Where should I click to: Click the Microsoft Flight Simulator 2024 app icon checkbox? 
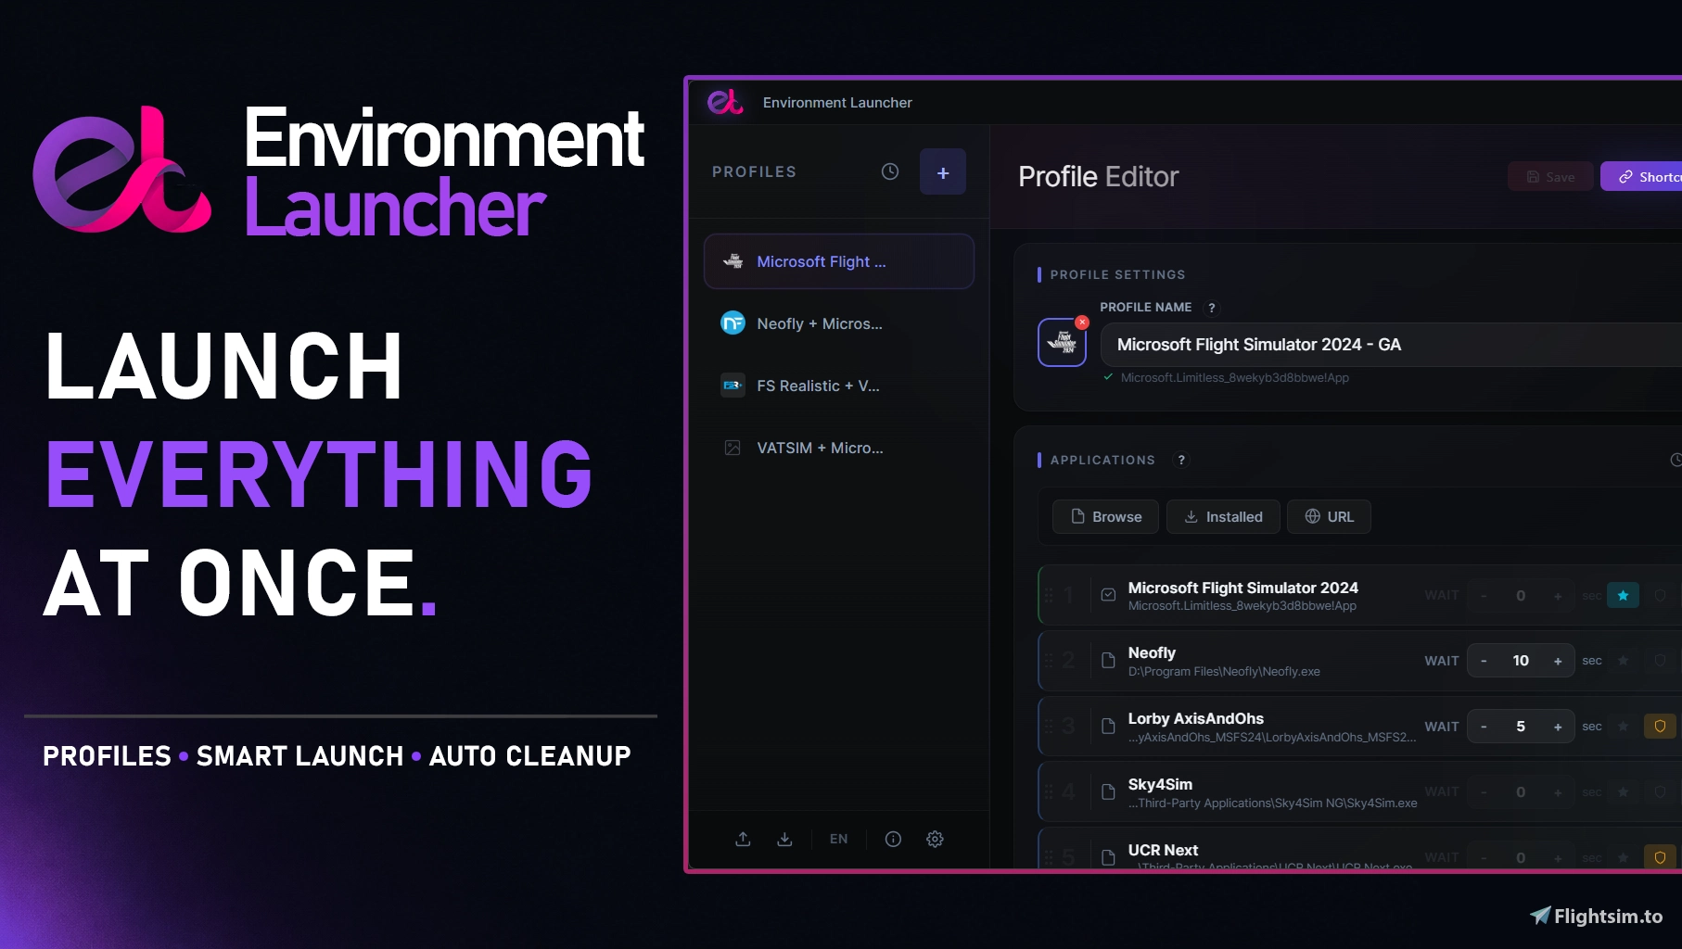click(x=1108, y=595)
